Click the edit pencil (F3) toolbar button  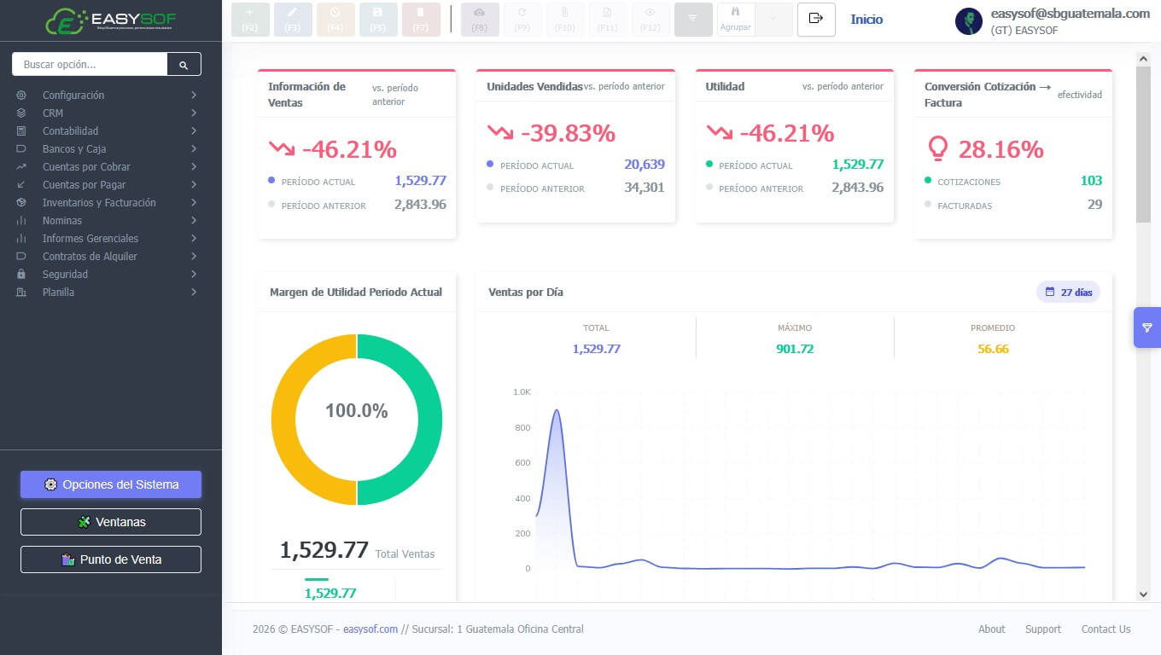(x=293, y=19)
